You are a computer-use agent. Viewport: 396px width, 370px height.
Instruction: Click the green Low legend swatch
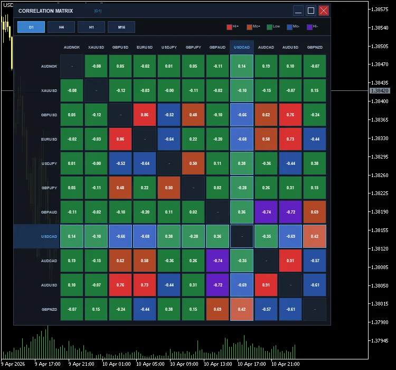(x=269, y=27)
